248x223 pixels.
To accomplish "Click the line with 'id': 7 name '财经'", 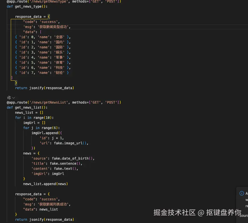I will (x=42, y=73).
